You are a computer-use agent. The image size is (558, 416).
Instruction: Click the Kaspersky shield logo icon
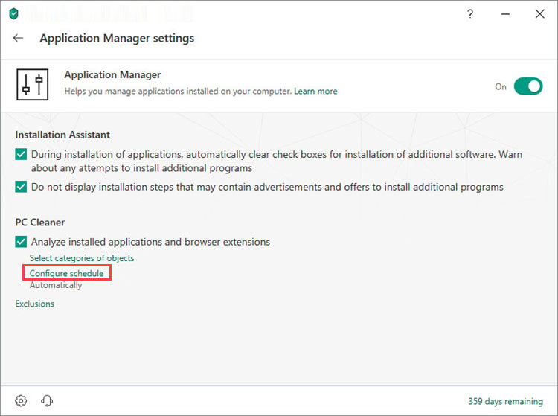[13, 14]
